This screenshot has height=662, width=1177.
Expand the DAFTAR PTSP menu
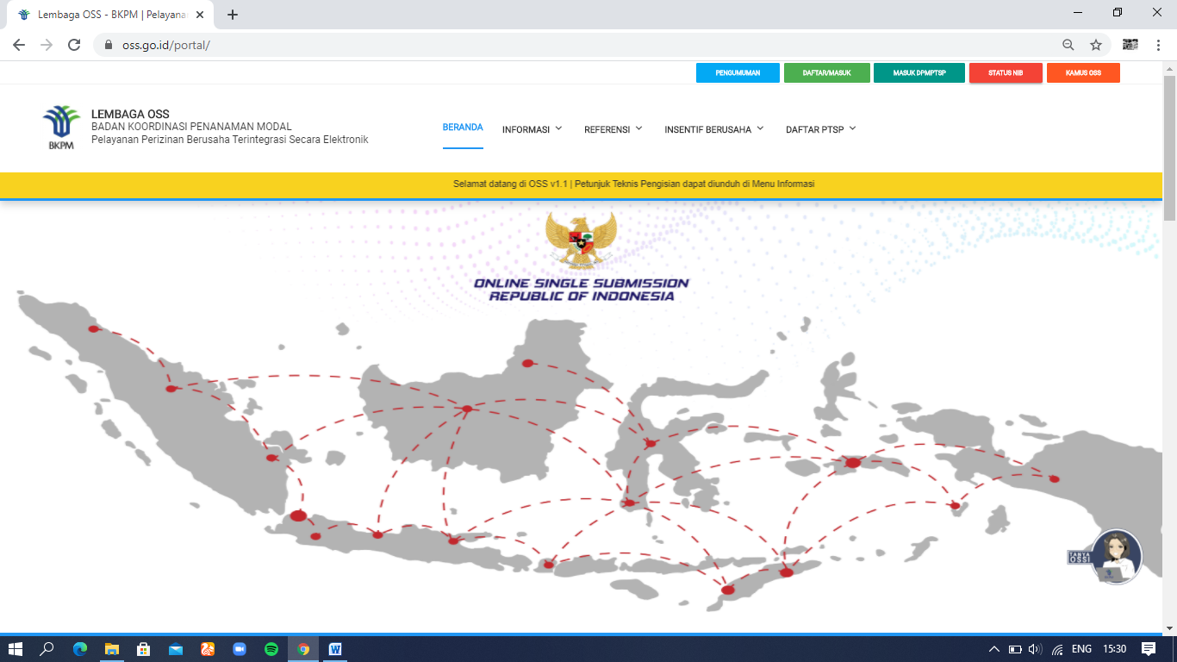(821, 129)
